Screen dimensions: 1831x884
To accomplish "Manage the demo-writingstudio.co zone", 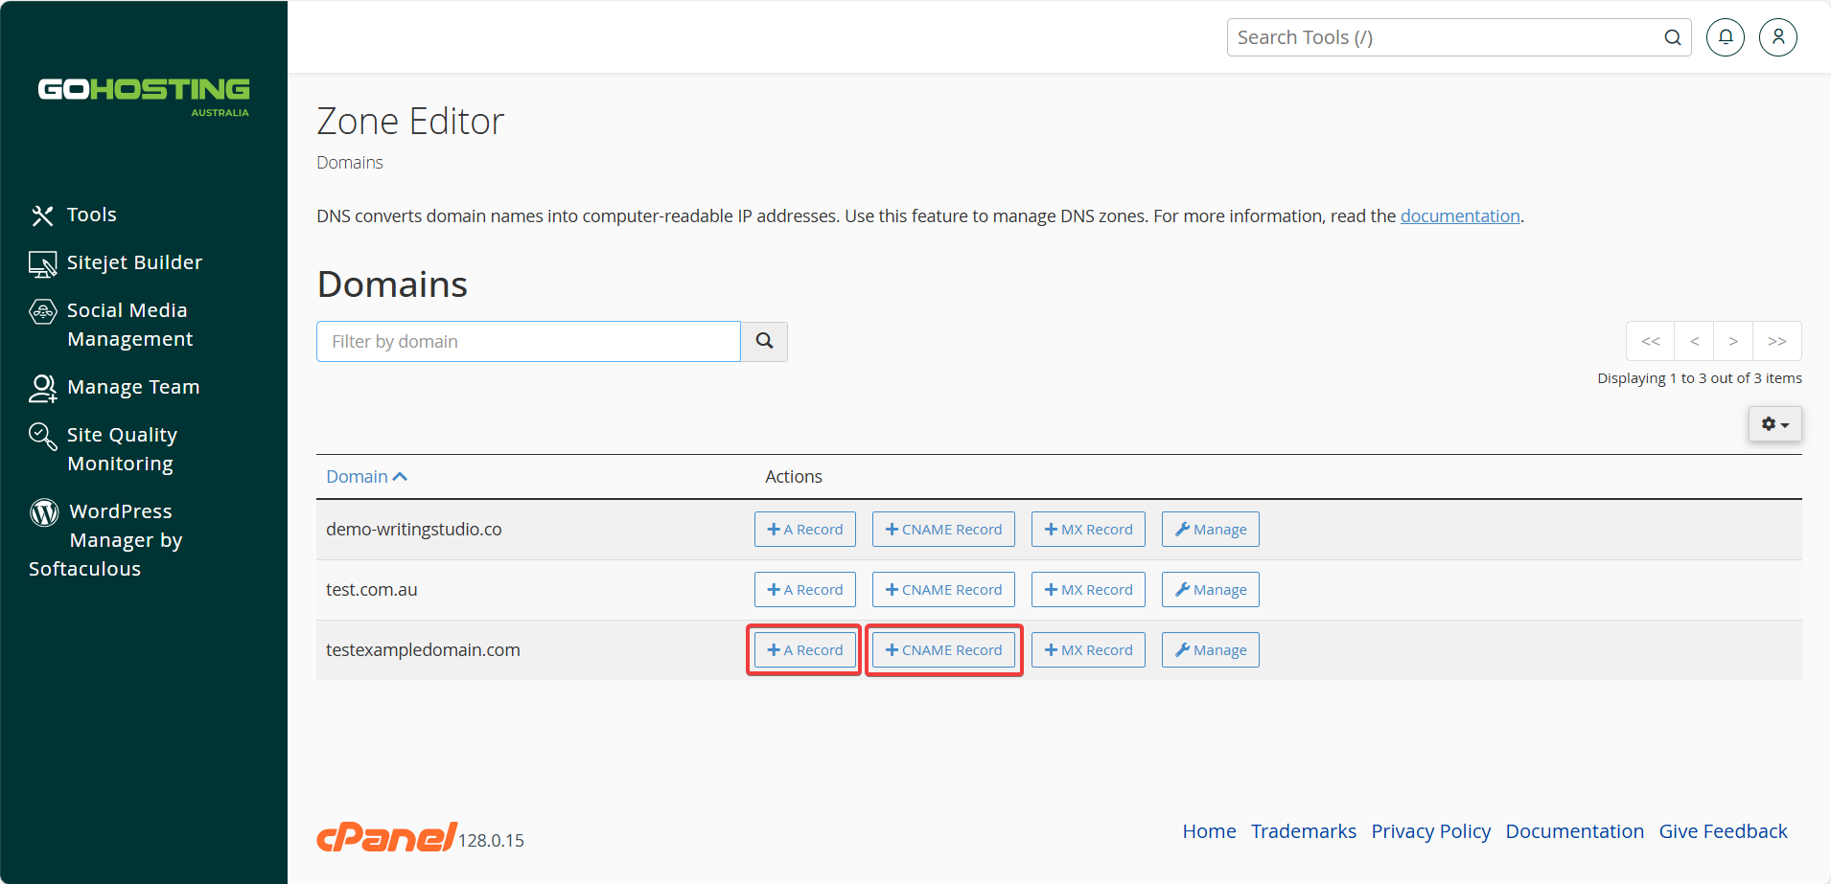I will click(1211, 530).
